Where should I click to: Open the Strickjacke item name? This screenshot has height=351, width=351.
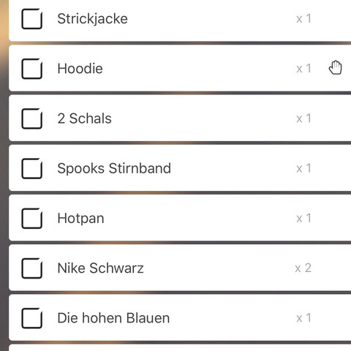tap(92, 19)
